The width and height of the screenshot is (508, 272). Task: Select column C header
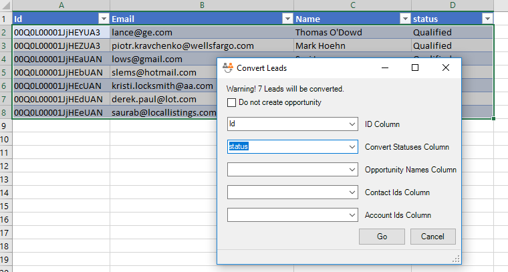[352, 5]
